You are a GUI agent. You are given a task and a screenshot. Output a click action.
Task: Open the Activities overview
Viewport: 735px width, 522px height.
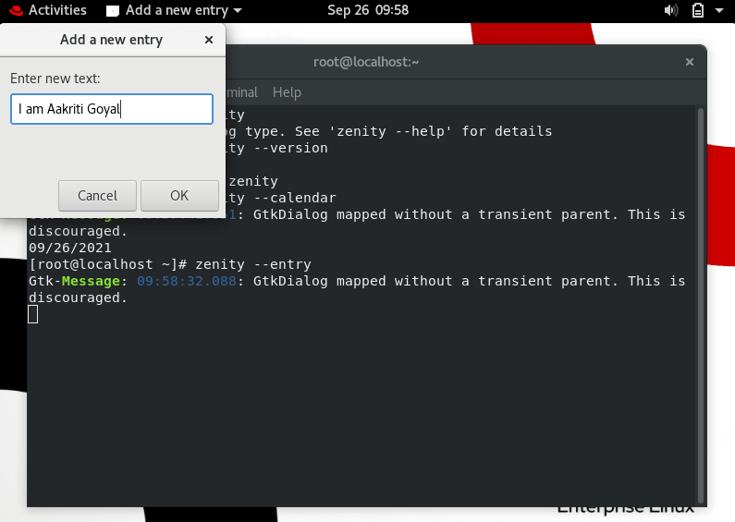pos(57,10)
